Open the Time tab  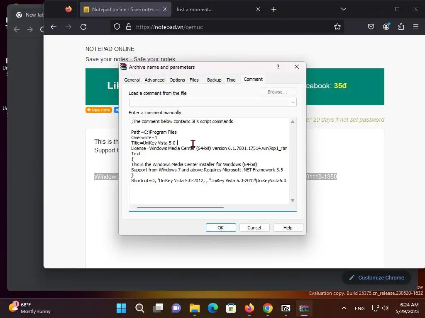coord(231,80)
